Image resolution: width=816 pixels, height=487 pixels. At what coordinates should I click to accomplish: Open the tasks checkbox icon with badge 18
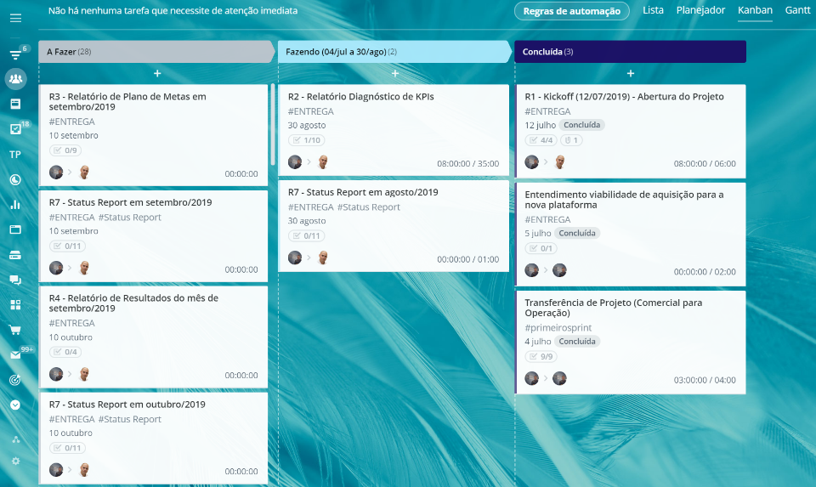pyautogui.click(x=15, y=129)
